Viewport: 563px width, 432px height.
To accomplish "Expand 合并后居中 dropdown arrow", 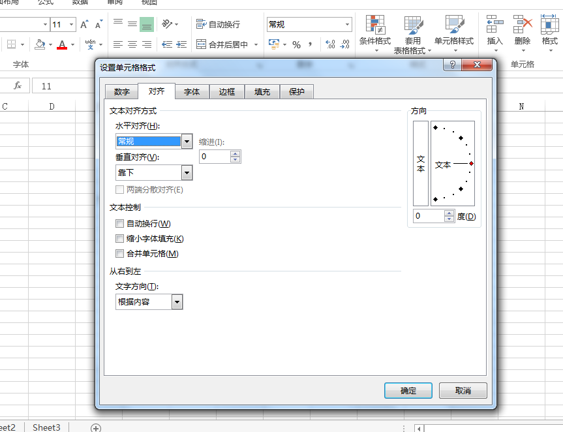I will 256,44.
